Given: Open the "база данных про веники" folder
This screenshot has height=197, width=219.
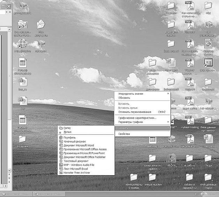Looking at the screenshot, I should pos(208,120).
